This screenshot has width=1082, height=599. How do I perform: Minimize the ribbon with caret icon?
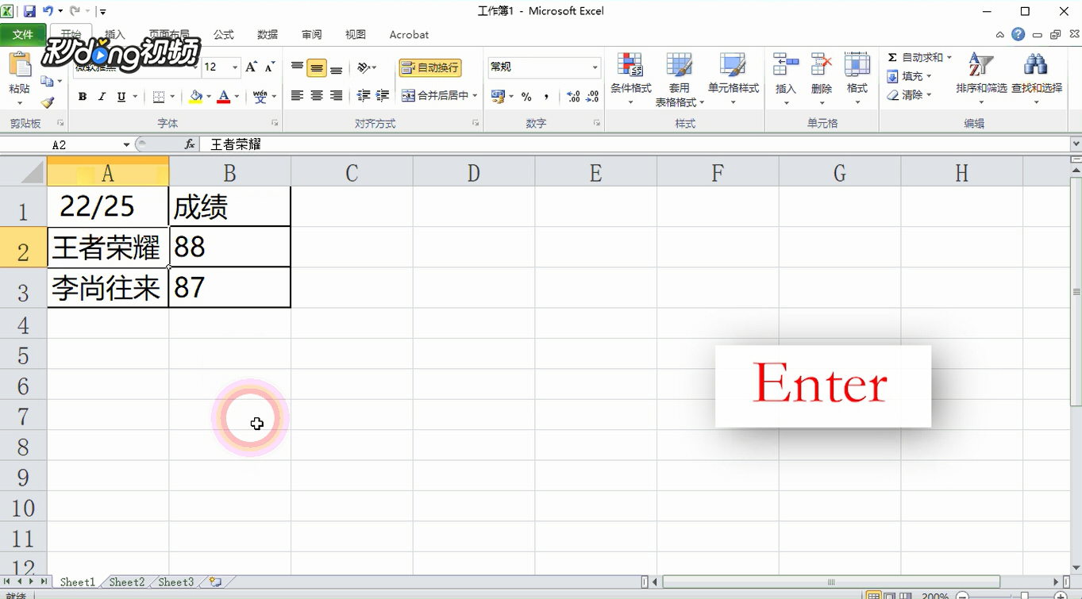coord(1000,35)
